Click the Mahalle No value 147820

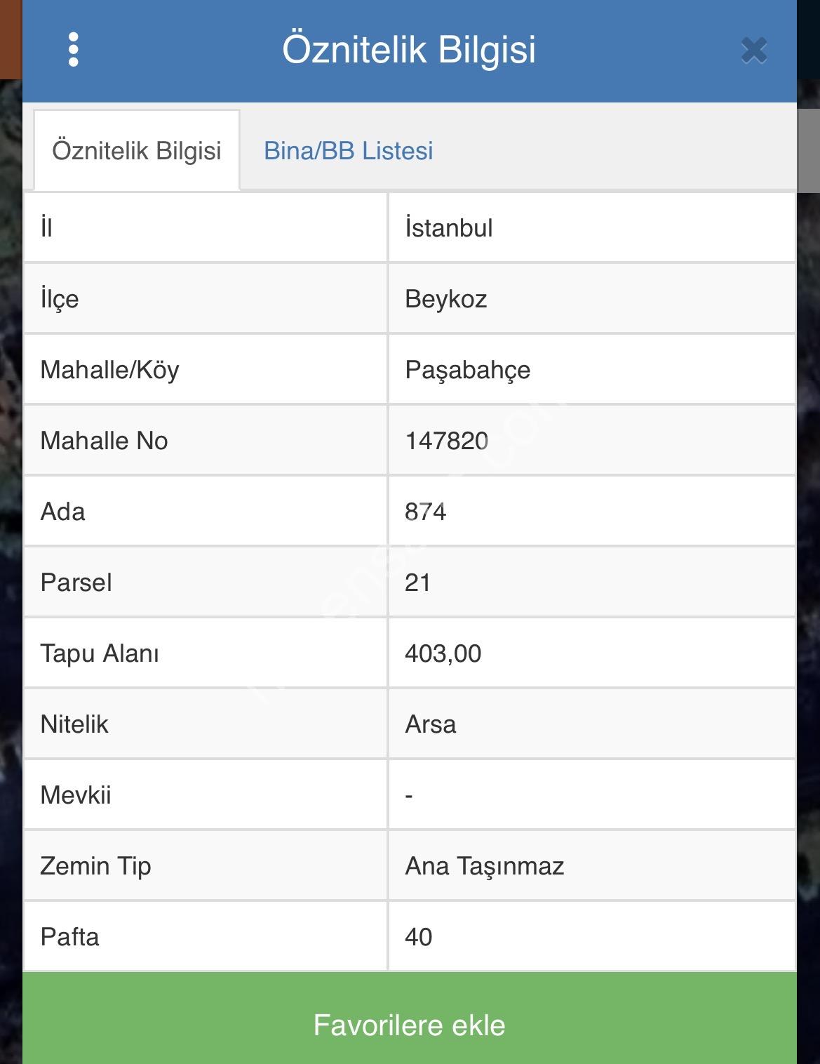pyautogui.click(x=447, y=441)
